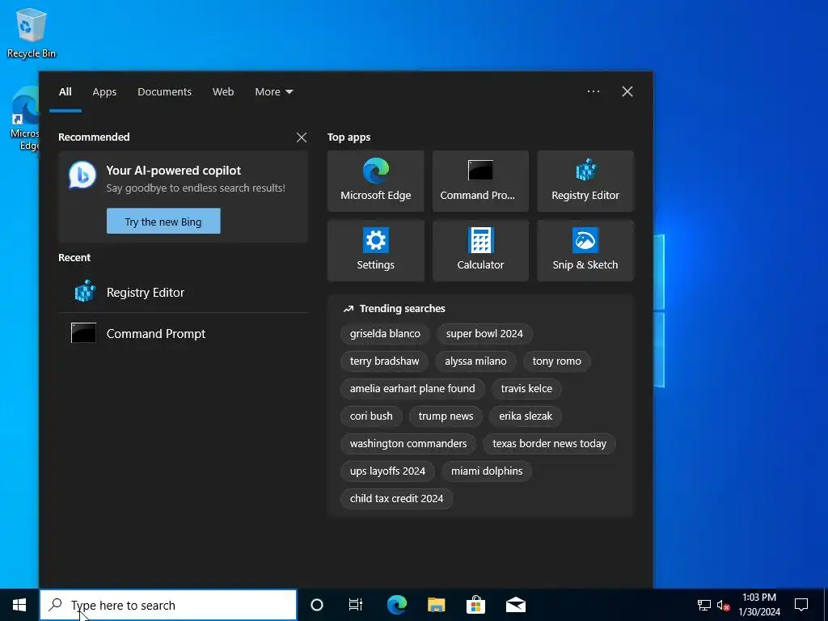Open File Explorer from the taskbar
This screenshot has width=828, height=621.
click(x=436, y=605)
